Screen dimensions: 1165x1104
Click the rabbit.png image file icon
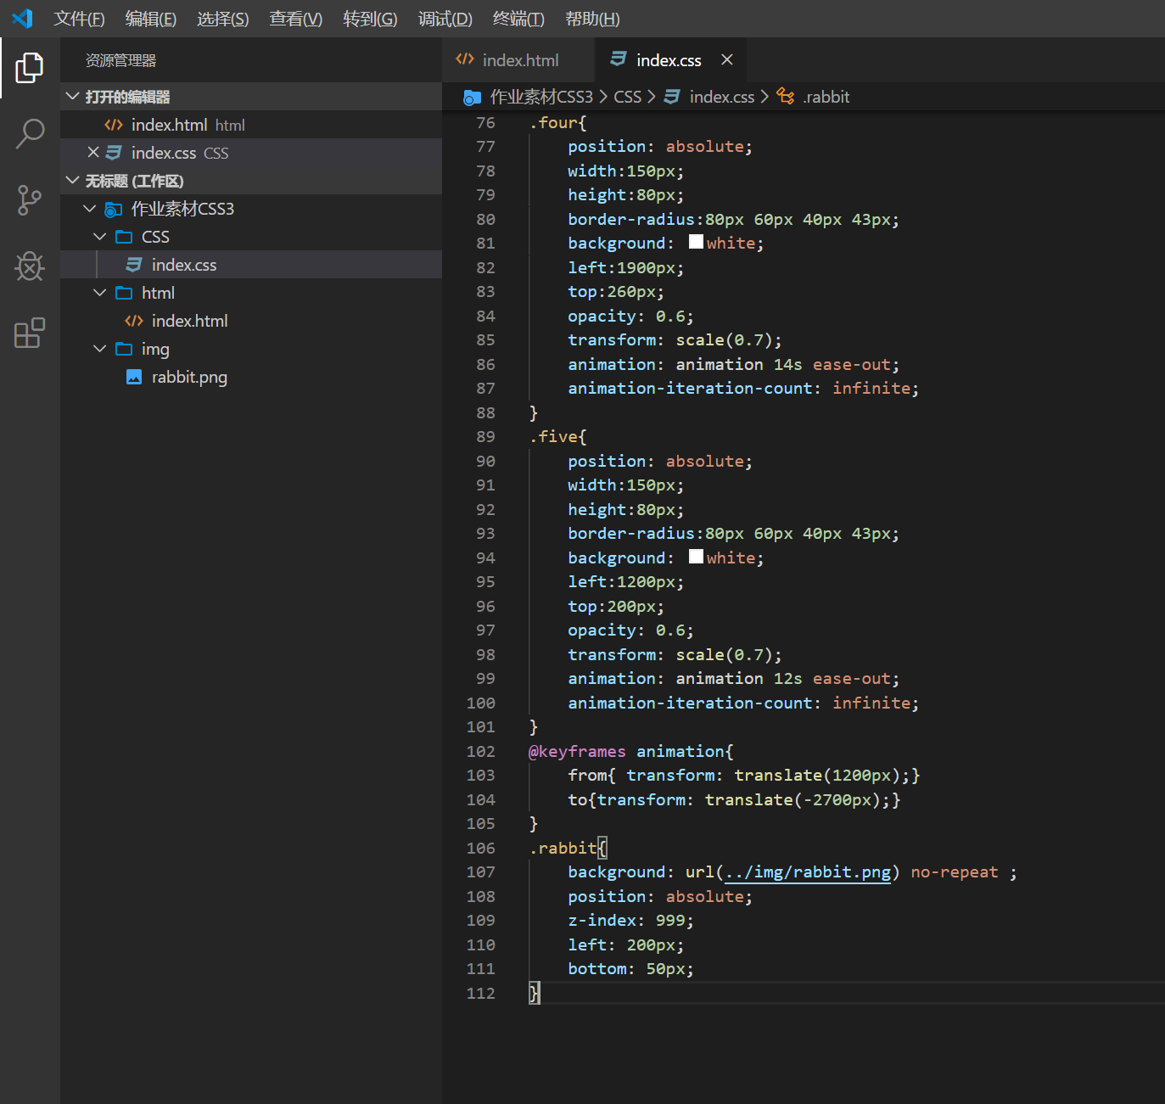click(x=134, y=377)
